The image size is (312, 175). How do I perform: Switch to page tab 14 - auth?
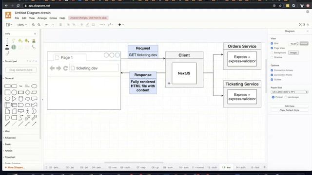[x=240, y=167]
